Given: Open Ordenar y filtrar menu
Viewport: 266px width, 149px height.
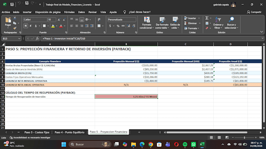Looking at the screenshot, I should click(218, 23).
